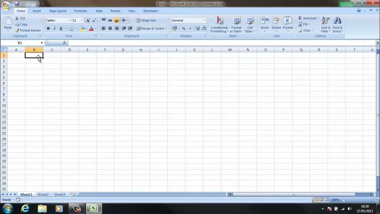Toggle Wrap Text
The image size is (380, 214).
point(146,21)
